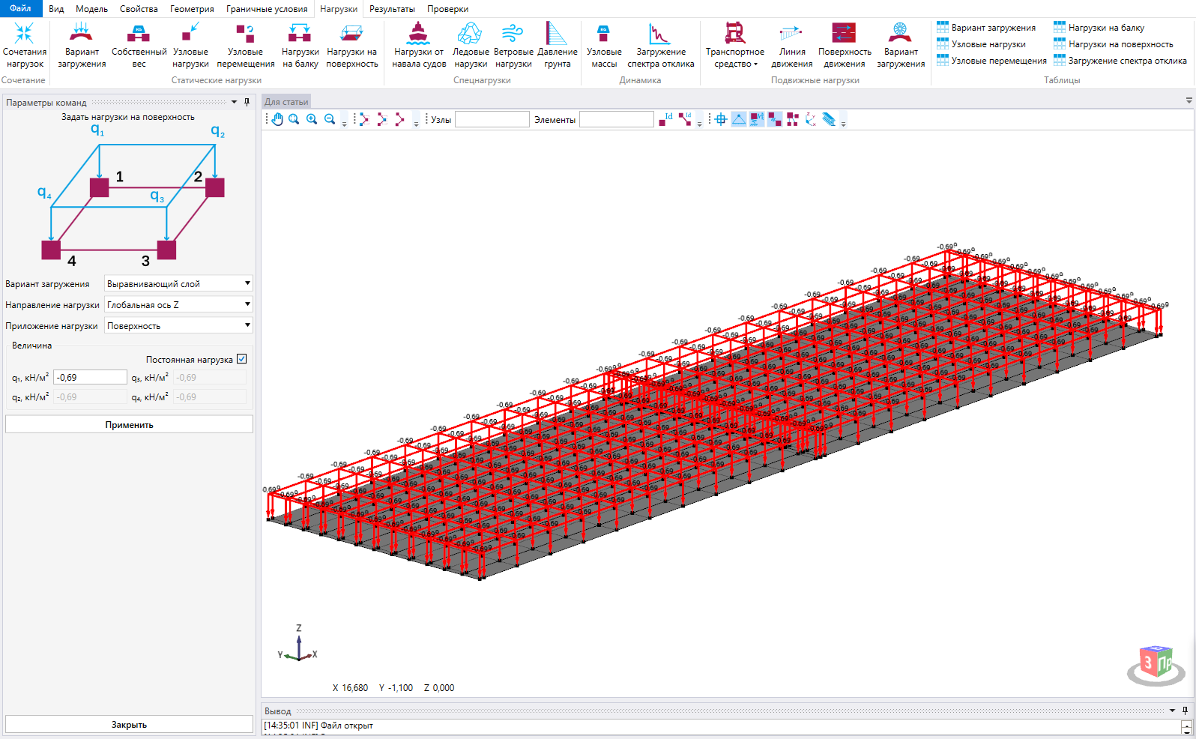
Task: Open the Загружение спектра отклика dynamics tool
Action: point(660,45)
